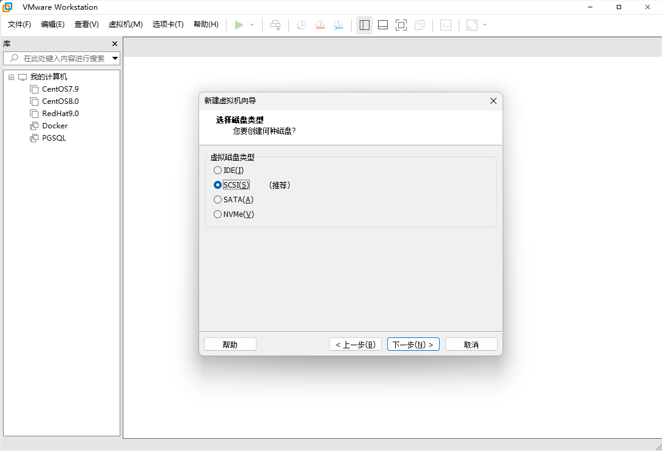Click the PGSQL linked clone VM icon
The height and width of the screenshot is (451, 662).
(34, 138)
